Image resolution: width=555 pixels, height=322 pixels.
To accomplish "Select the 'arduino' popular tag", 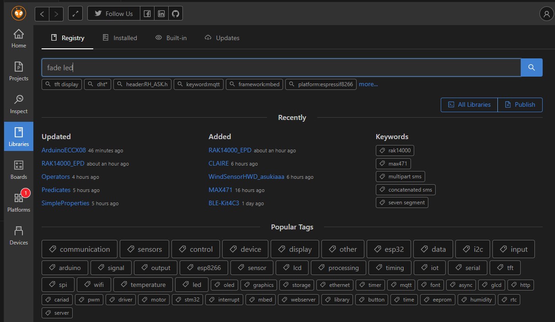I will (64, 268).
